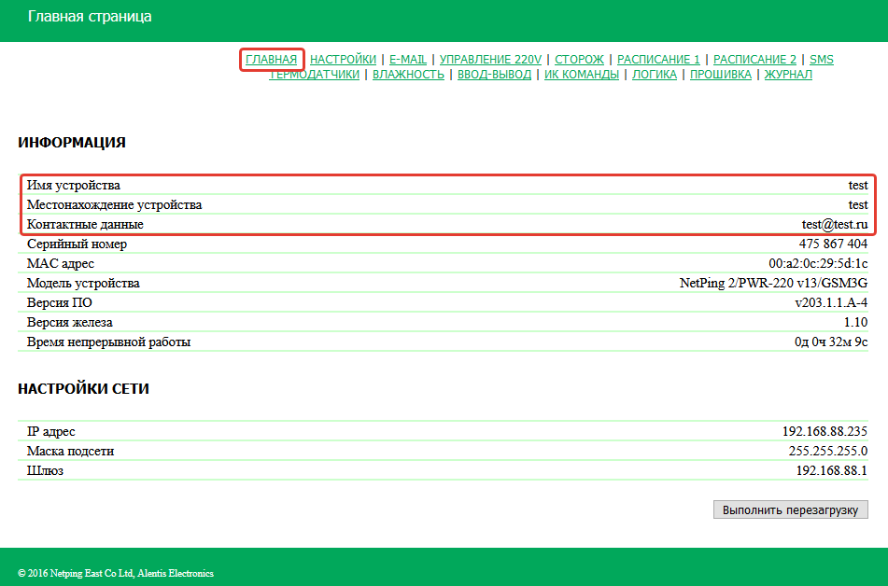Click the MAC address value 00:a2:0c:29:5d:1c
The width and height of the screenshot is (888, 586).
(x=818, y=264)
